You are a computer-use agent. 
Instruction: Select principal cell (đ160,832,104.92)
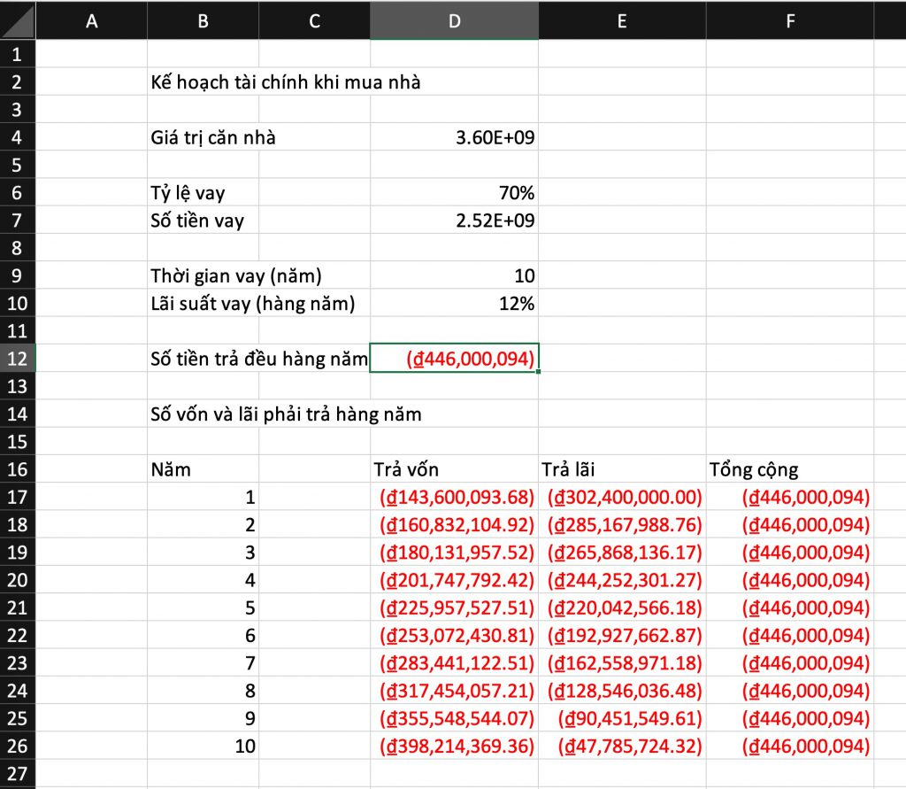pyautogui.click(x=454, y=524)
